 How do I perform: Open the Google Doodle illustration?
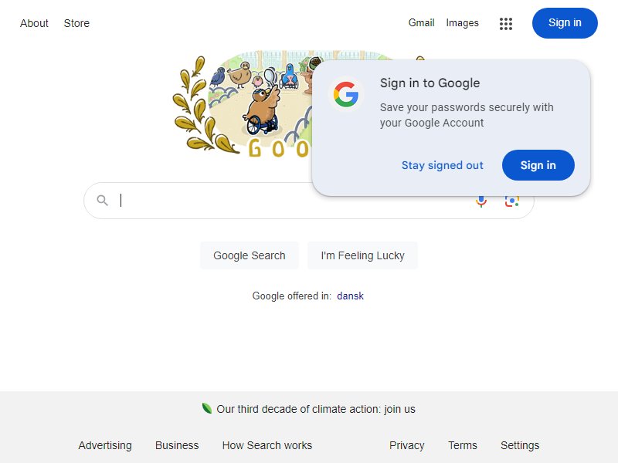coord(243,104)
